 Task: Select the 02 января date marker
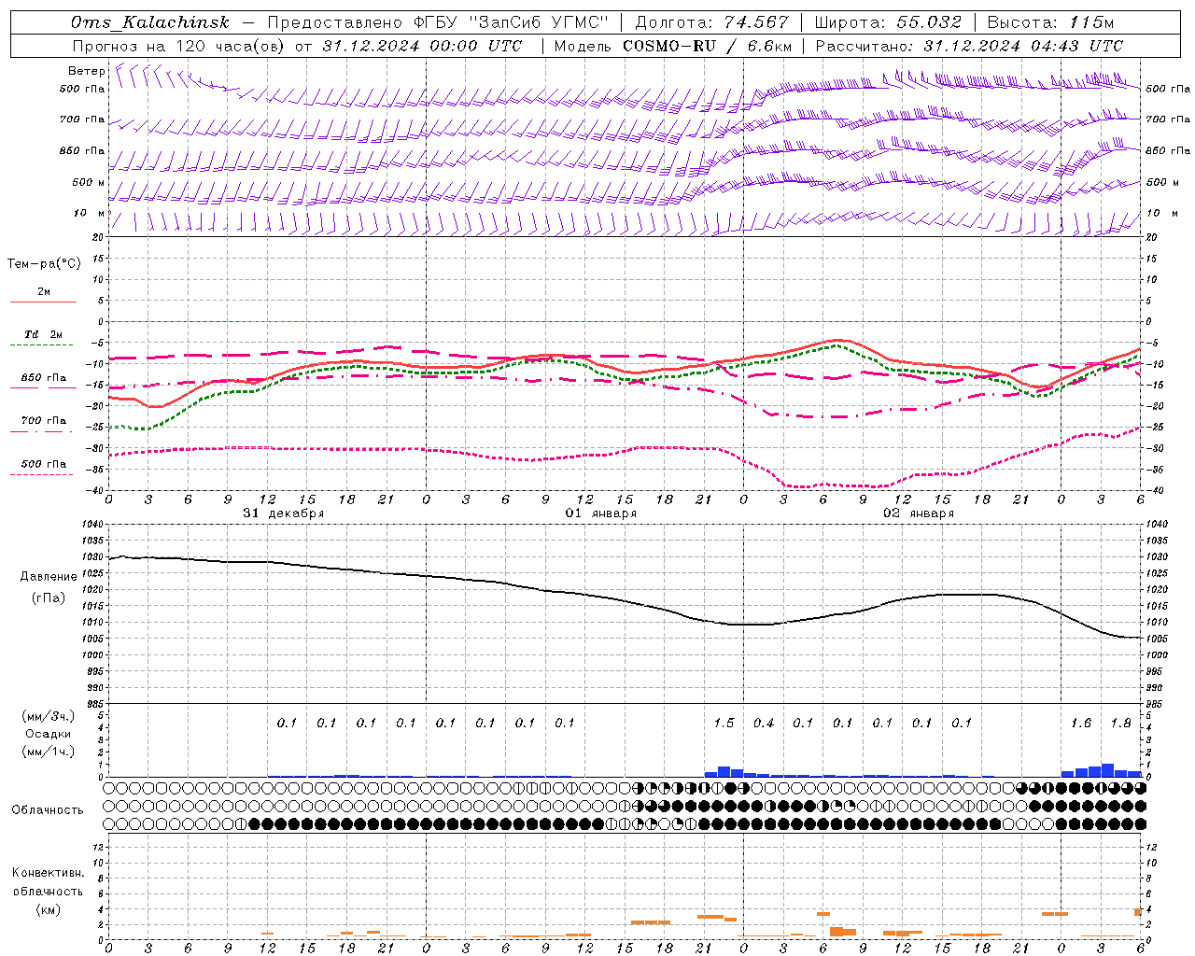tap(919, 513)
